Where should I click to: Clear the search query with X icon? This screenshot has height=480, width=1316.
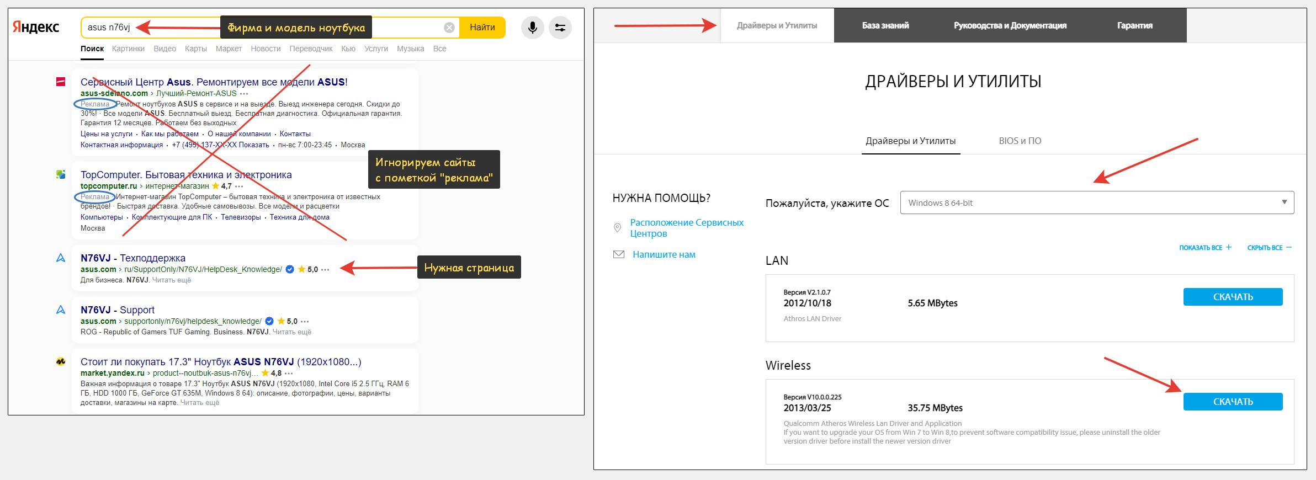click(449, 28)
